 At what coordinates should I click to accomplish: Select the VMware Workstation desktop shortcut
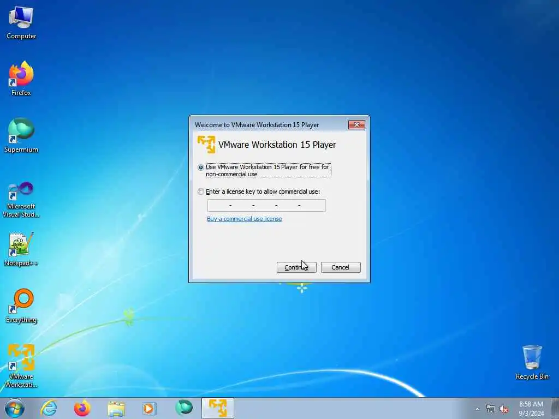pyautogui.click(x=21, y=366)
